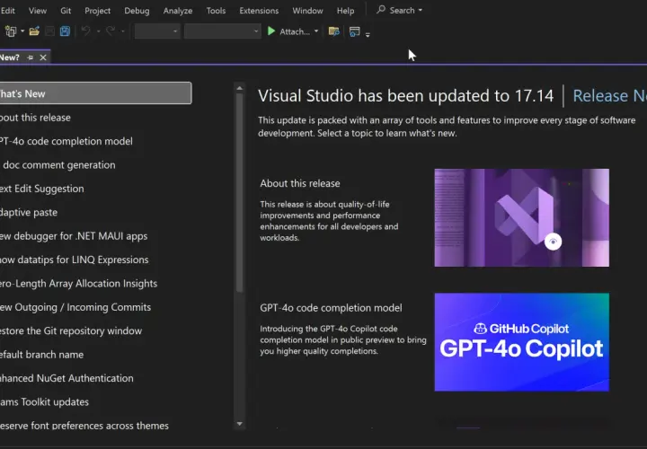Screen dimensions: 647x449
Task: Open the purple Visual Studio logo thumbnail
Action: coord(521,217)
